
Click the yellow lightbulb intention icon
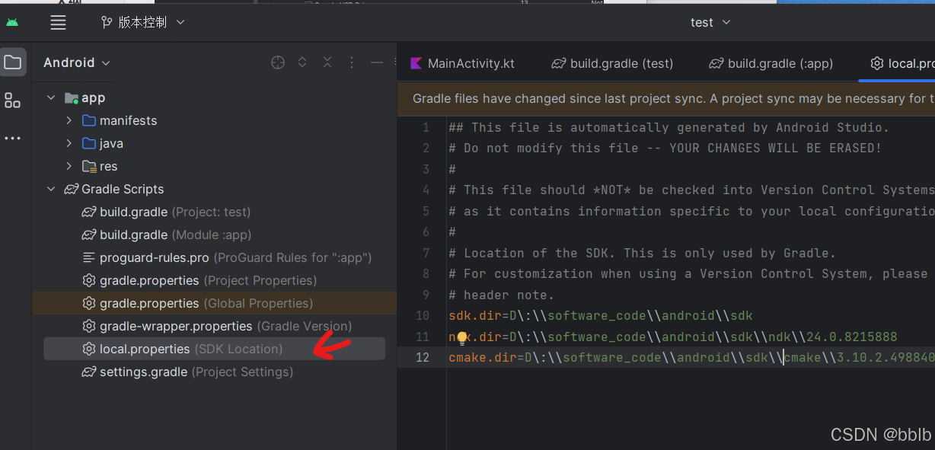(461, 338)
